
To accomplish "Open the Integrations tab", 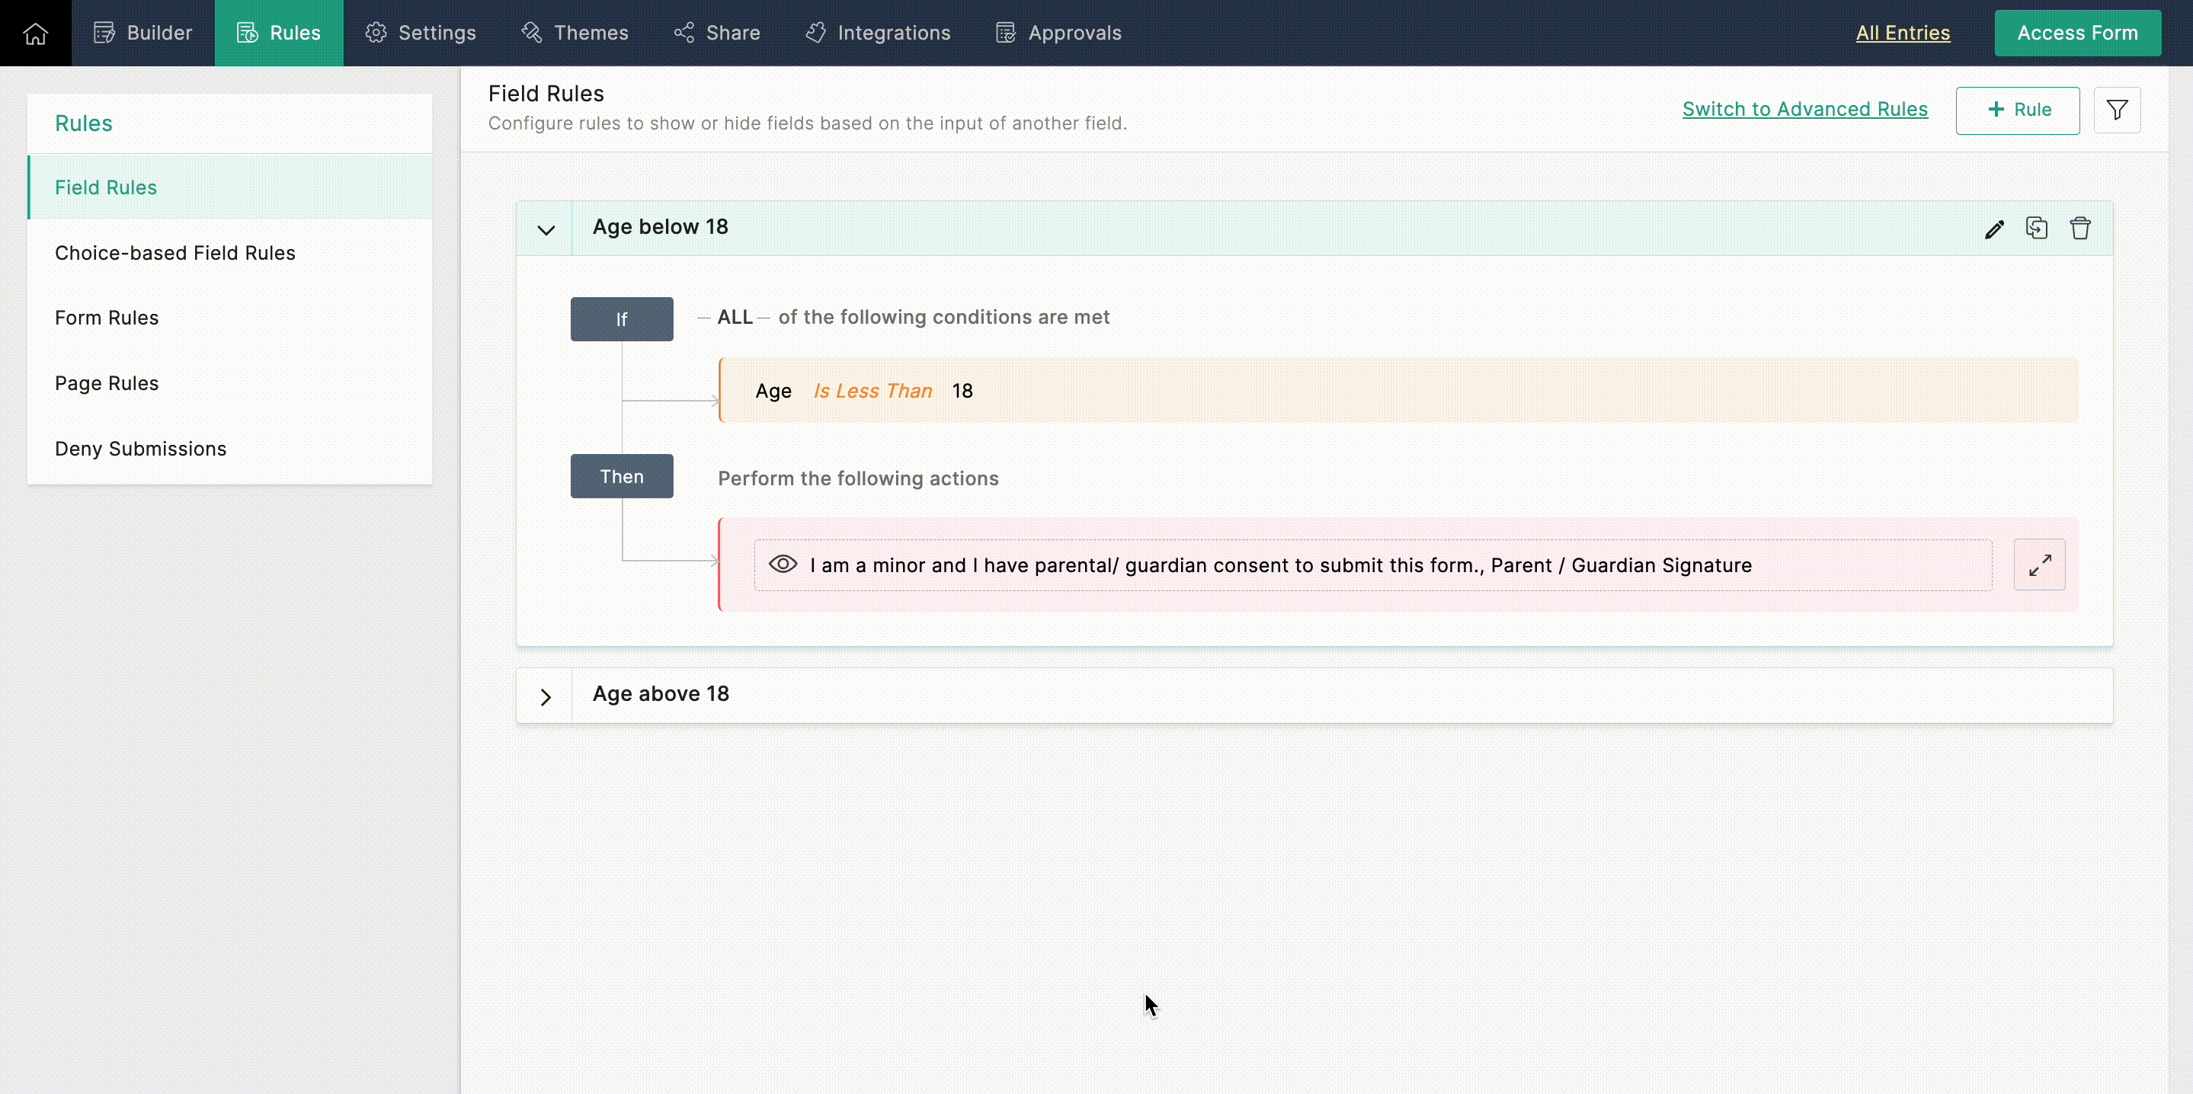I will tap(878, 34).
